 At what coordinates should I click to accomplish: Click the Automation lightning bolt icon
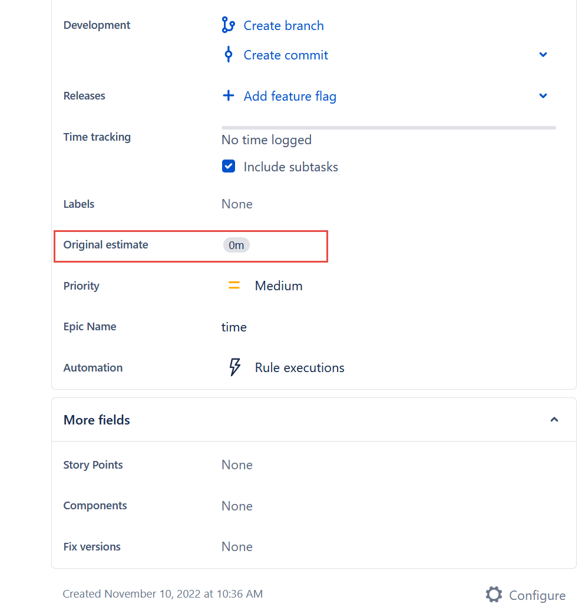tap(234, 366)
